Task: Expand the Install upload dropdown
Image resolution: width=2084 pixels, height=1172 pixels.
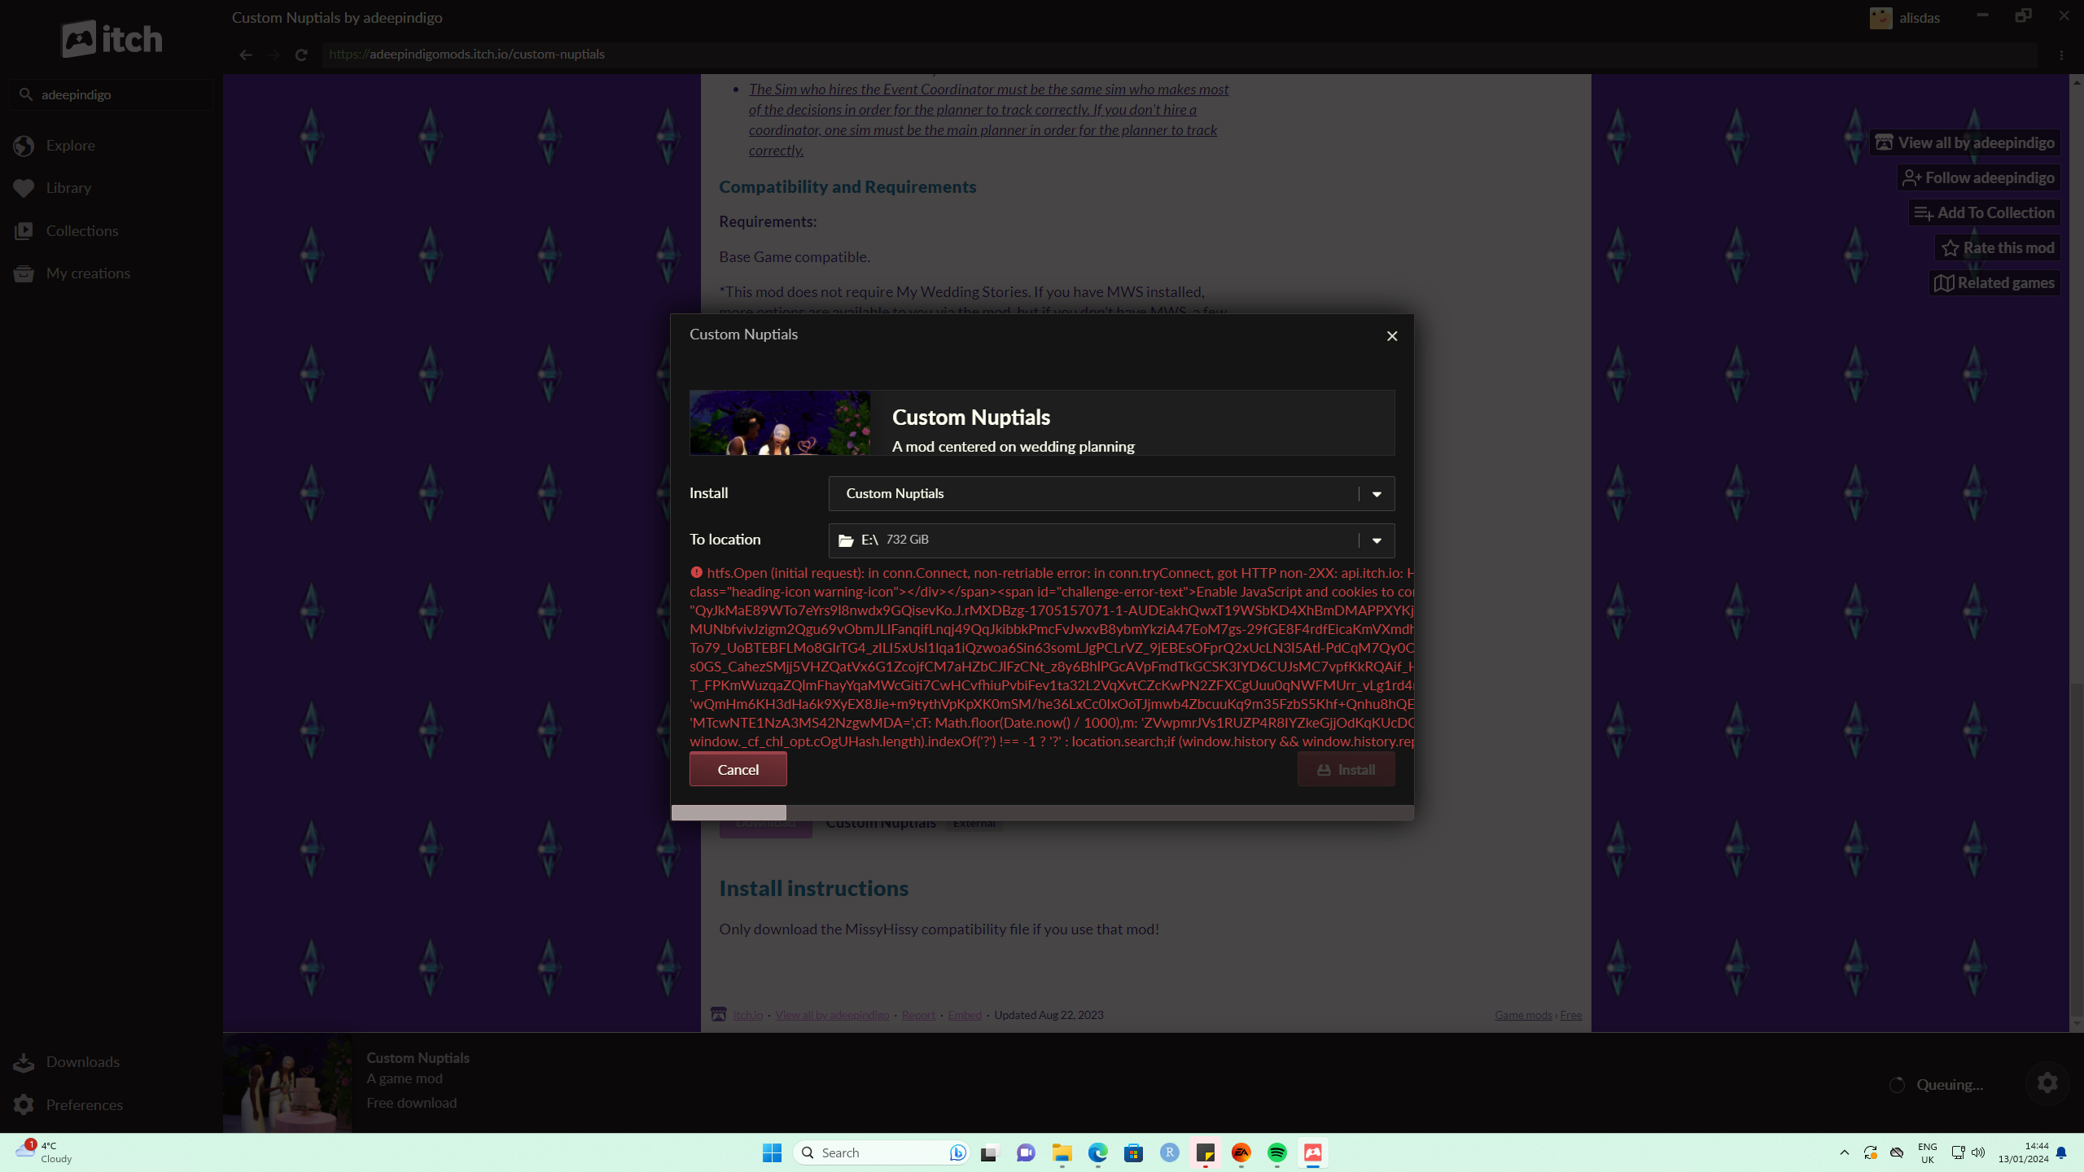Action: [1377, 494]
